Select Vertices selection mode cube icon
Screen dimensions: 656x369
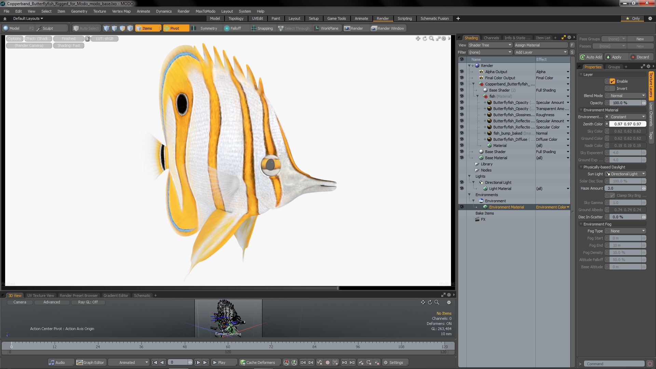coord(106,28)
